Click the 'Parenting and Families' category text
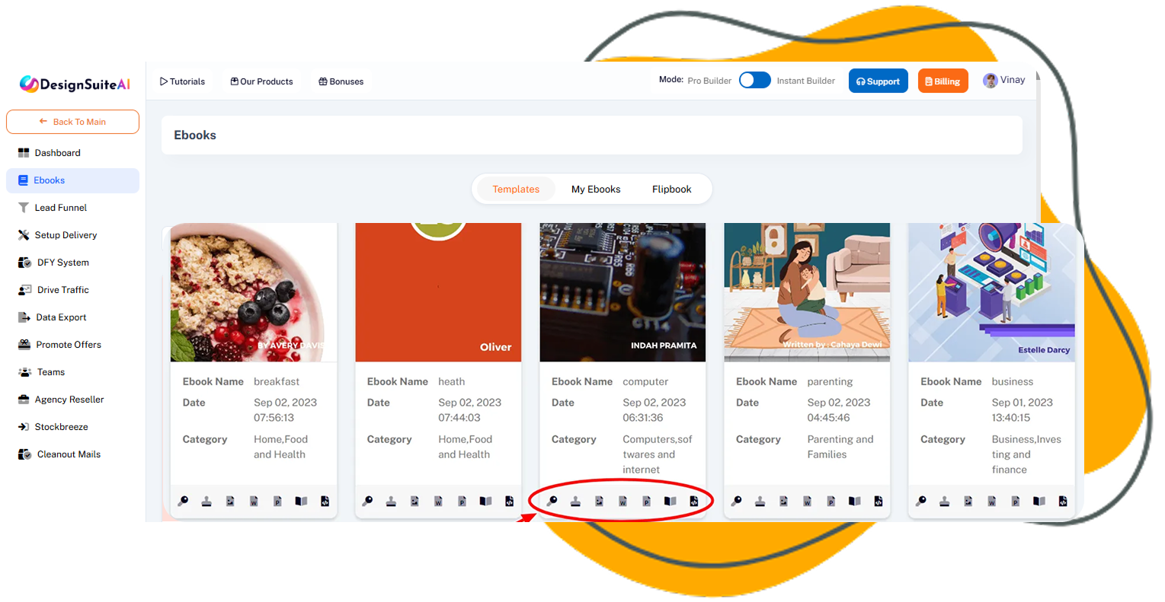Image resolution: width=1165 pixels, height=602 pixels. (x=840, y=447)
